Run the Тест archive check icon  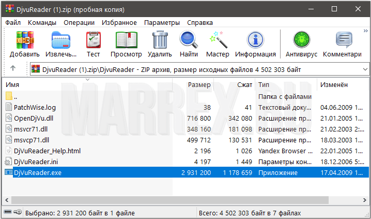[94, 40]
